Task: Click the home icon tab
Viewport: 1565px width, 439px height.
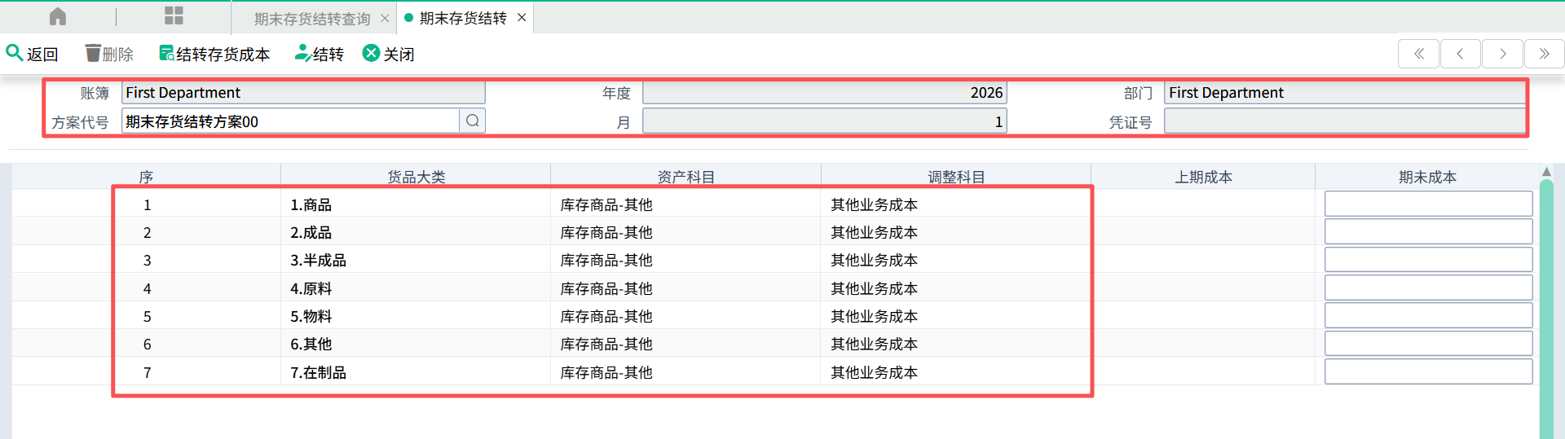Action: (58, 16)
